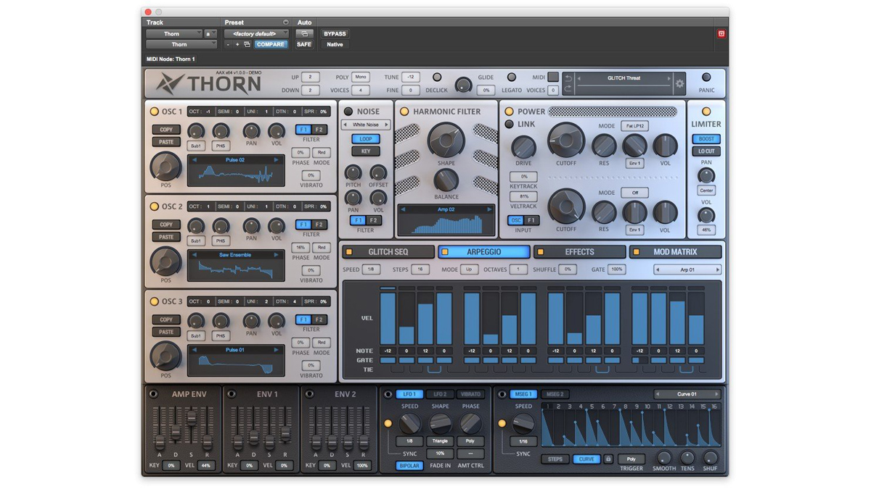Click the MSEG lock icon
This screenshot has height=489, width=871.
tap(608, 459)
